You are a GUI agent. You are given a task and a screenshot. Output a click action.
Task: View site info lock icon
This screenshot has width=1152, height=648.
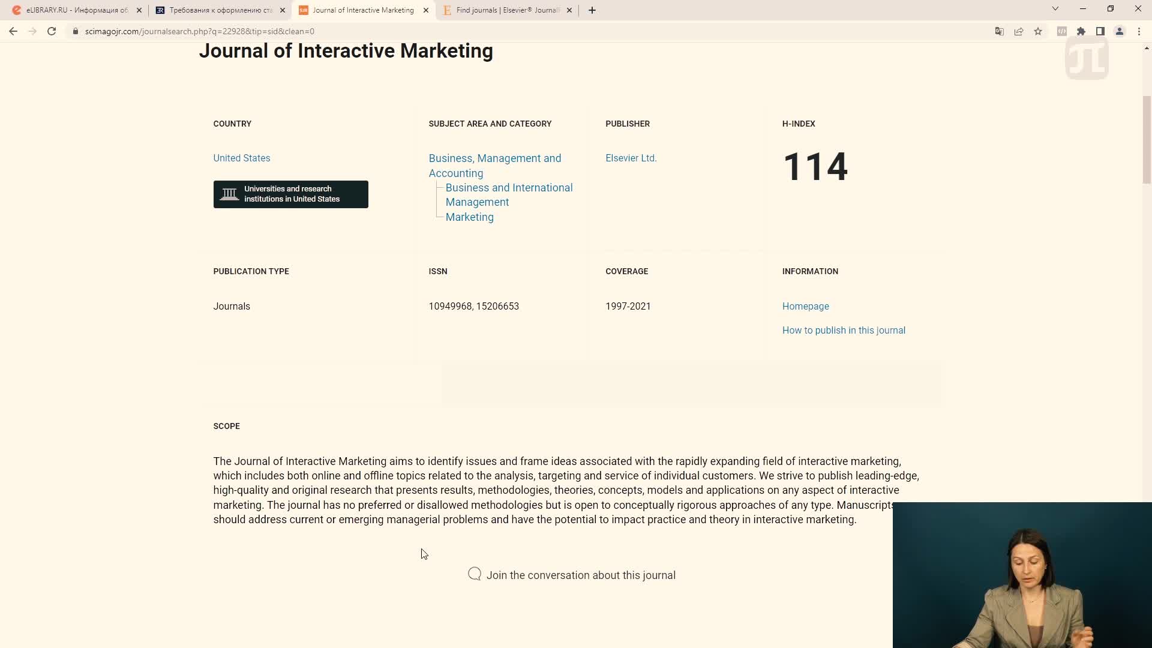(x=76, y=31)
